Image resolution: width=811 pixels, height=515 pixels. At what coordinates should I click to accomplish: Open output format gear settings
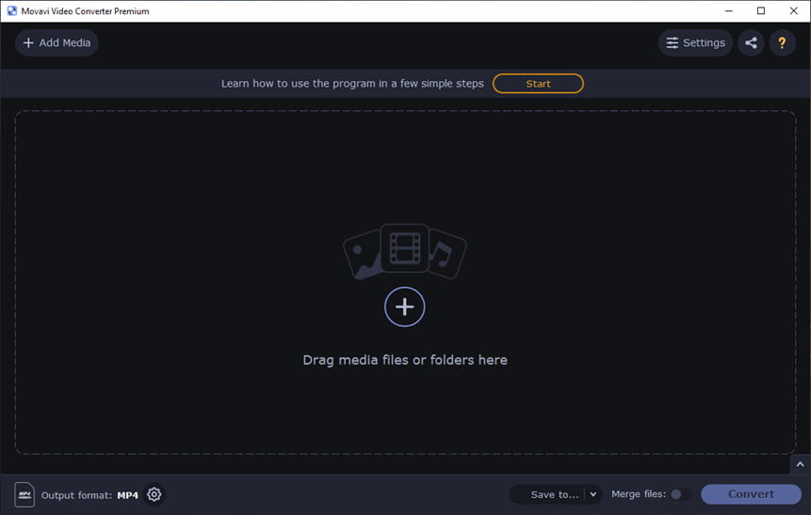pos(154,494)
